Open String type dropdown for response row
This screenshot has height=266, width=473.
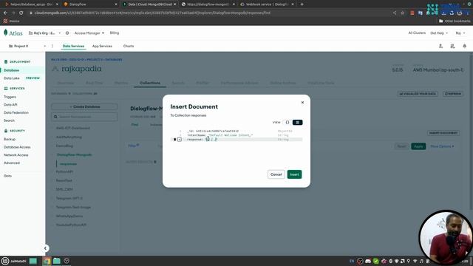coord(283,140)
